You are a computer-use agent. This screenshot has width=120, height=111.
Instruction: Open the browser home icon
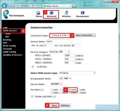pyautogui.click(x=110, y=6)
